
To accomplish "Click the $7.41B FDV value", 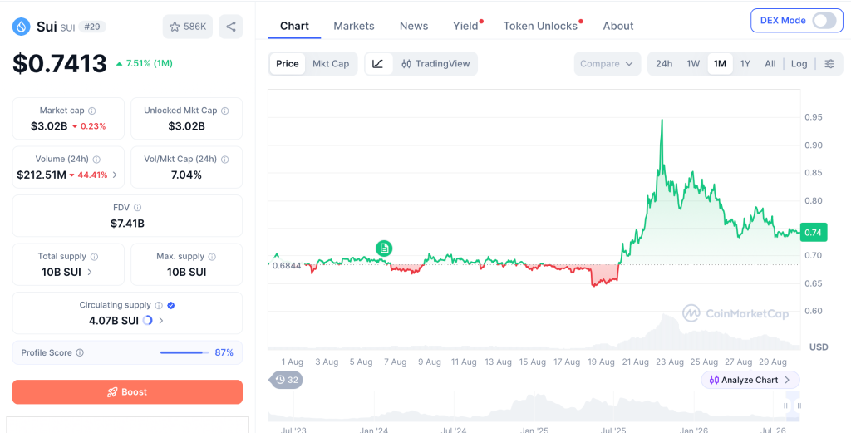I will (127, 224).
